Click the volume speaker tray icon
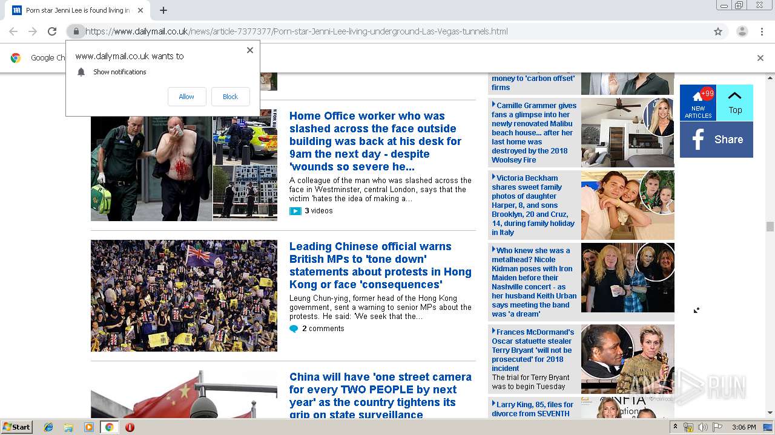Viewport: 775px width, 435px height. tap(702, 427)
